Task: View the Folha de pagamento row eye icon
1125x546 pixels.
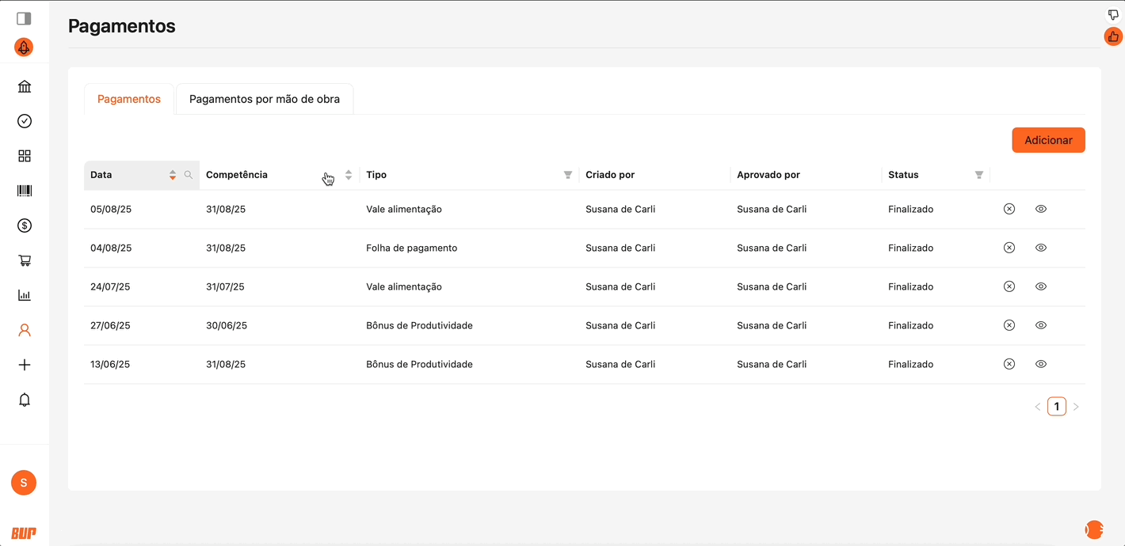Action: [x=1041, y=248]
